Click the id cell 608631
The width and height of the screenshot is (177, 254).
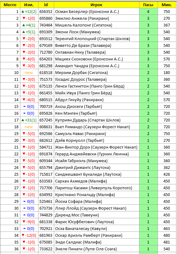46,127
